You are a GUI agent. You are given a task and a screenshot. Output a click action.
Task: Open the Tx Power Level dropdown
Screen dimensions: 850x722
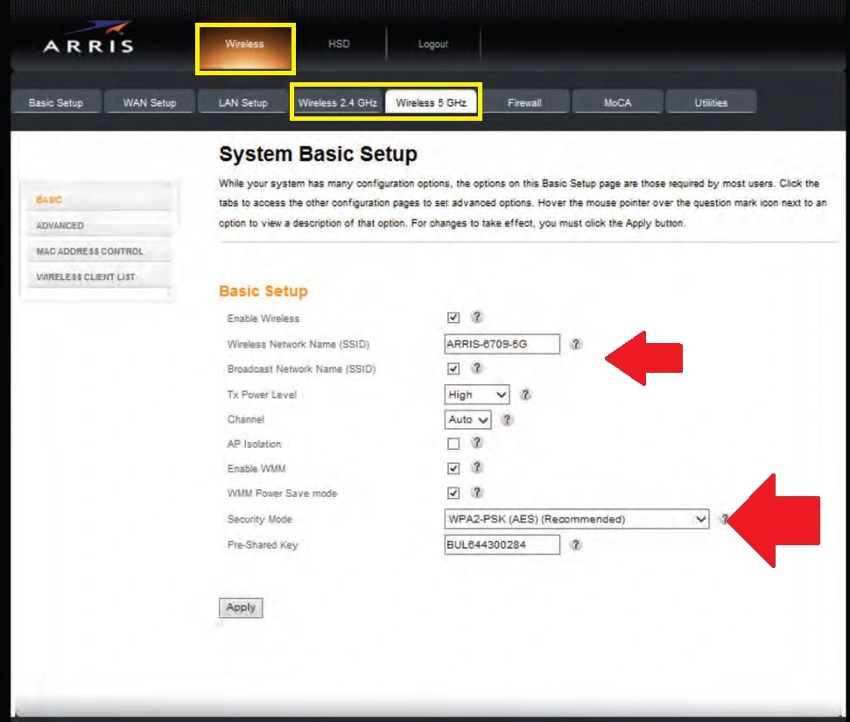477,395
